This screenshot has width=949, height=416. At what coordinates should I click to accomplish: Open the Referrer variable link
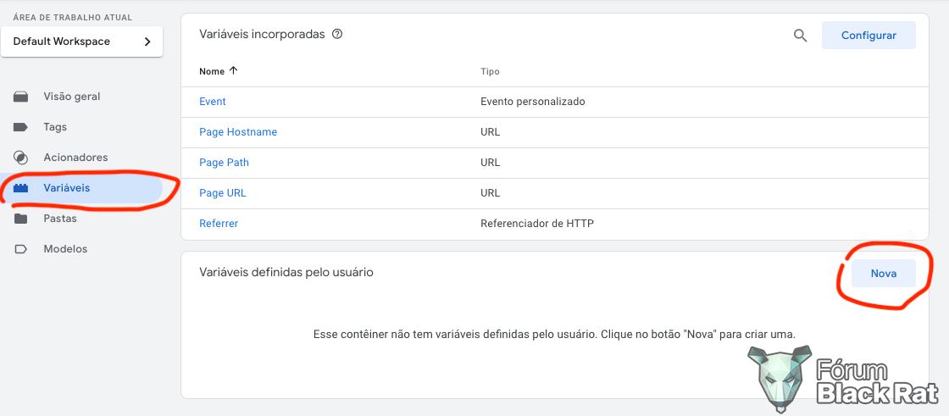pyautogui.click(x=219, y=224)
